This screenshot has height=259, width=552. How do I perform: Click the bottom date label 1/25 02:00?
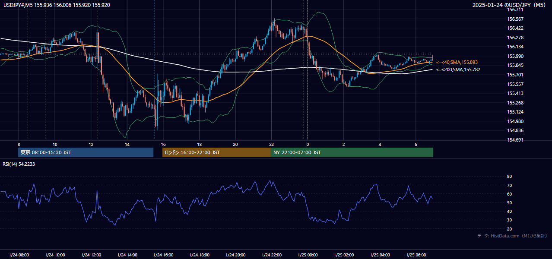(x=343, y=255)
